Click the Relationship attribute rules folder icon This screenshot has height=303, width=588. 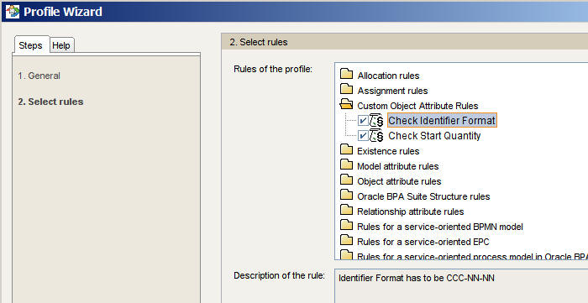click(x=346, y=211)
